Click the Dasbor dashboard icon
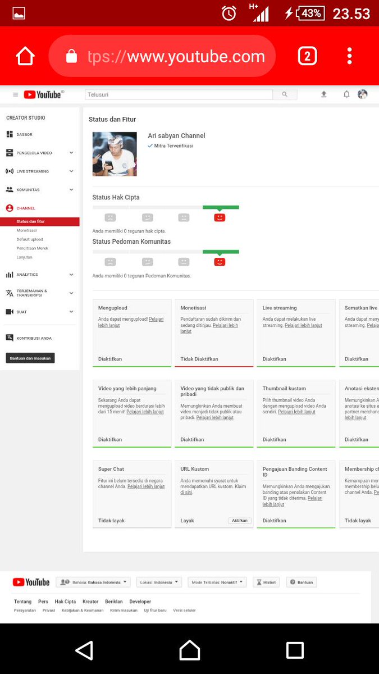The height and width of the screenshot is (674, 379). tap(10, 135)
